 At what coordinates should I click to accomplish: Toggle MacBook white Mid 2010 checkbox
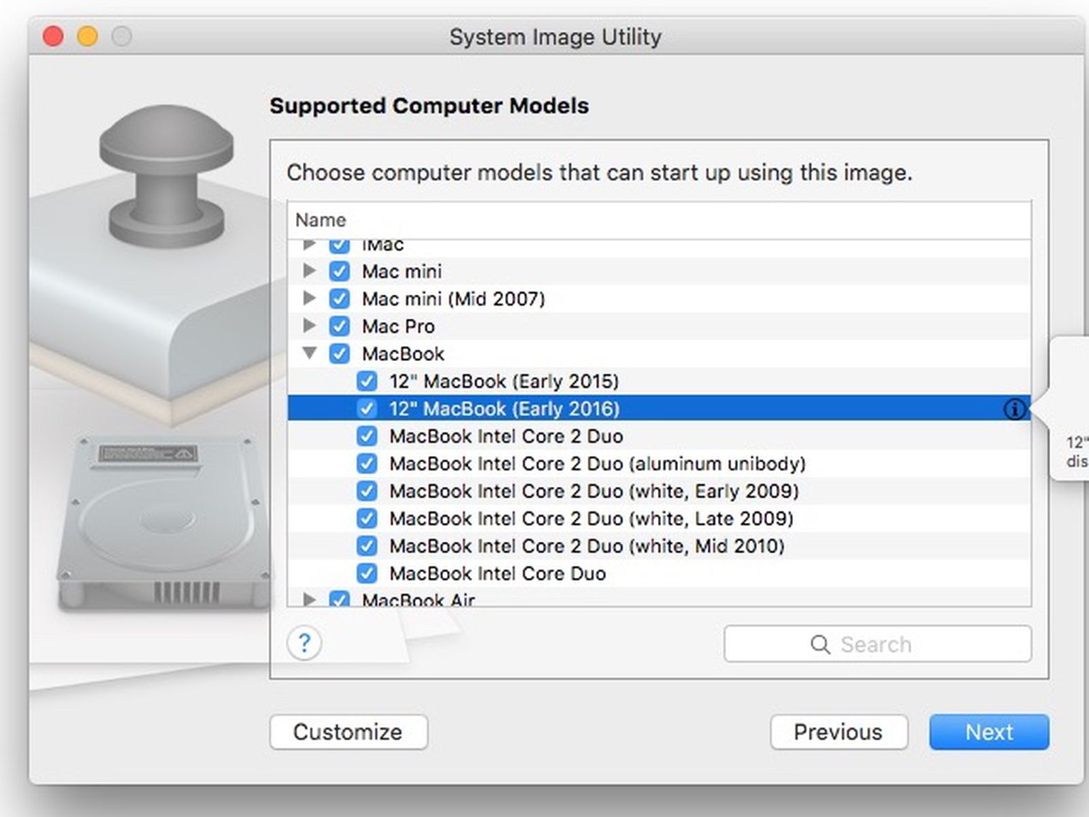[x=367, y=546]
